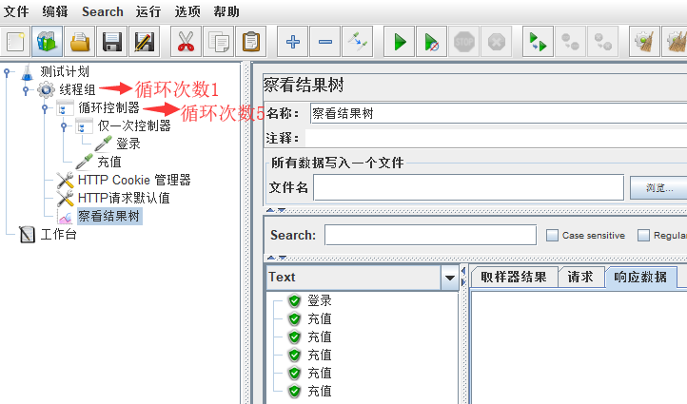Open the Text renderer dropdown

[450, 278]
